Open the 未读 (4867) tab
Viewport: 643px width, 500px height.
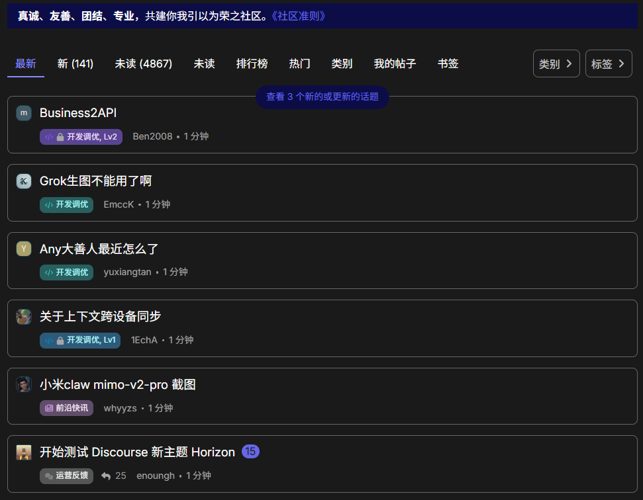(x=144, y=63)
